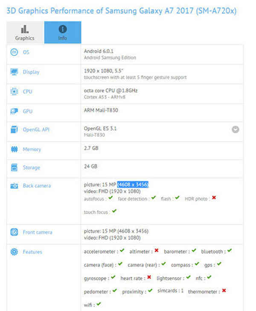This screenshot has height=311, width=256.
Task: Expand the OpenGL ES 3.1 details arrow
Action: pyautogui.click(x=236, y=129)
